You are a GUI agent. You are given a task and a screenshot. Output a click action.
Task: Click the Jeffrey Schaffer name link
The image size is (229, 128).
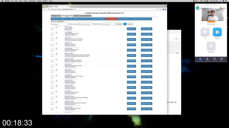click(x=69, y=86)
